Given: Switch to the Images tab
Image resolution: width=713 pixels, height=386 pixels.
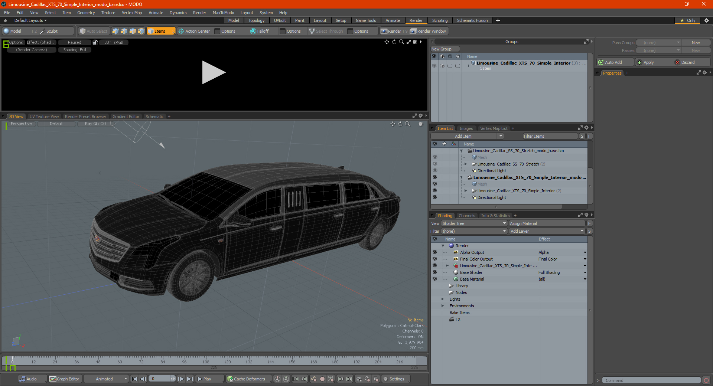Looking at the screenshot, I should coord(466,128).
